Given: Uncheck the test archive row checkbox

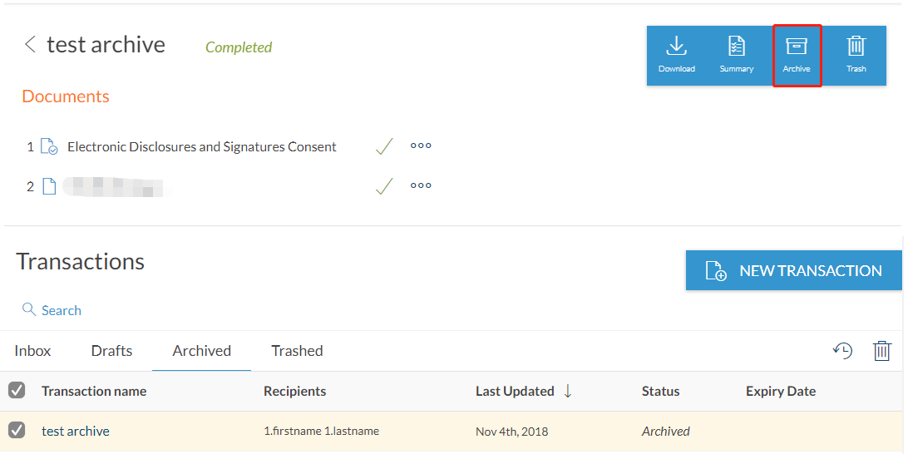Looking at the screenshot, I should [17, 430].
